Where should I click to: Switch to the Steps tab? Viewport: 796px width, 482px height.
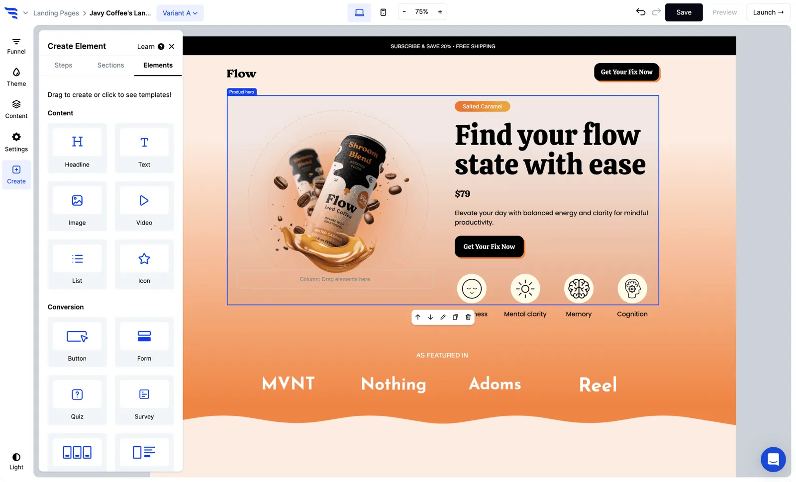(x=63, y=65)
